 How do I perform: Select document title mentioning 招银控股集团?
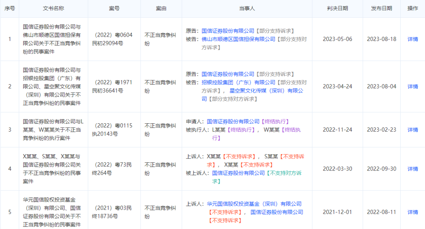[52, 87]
